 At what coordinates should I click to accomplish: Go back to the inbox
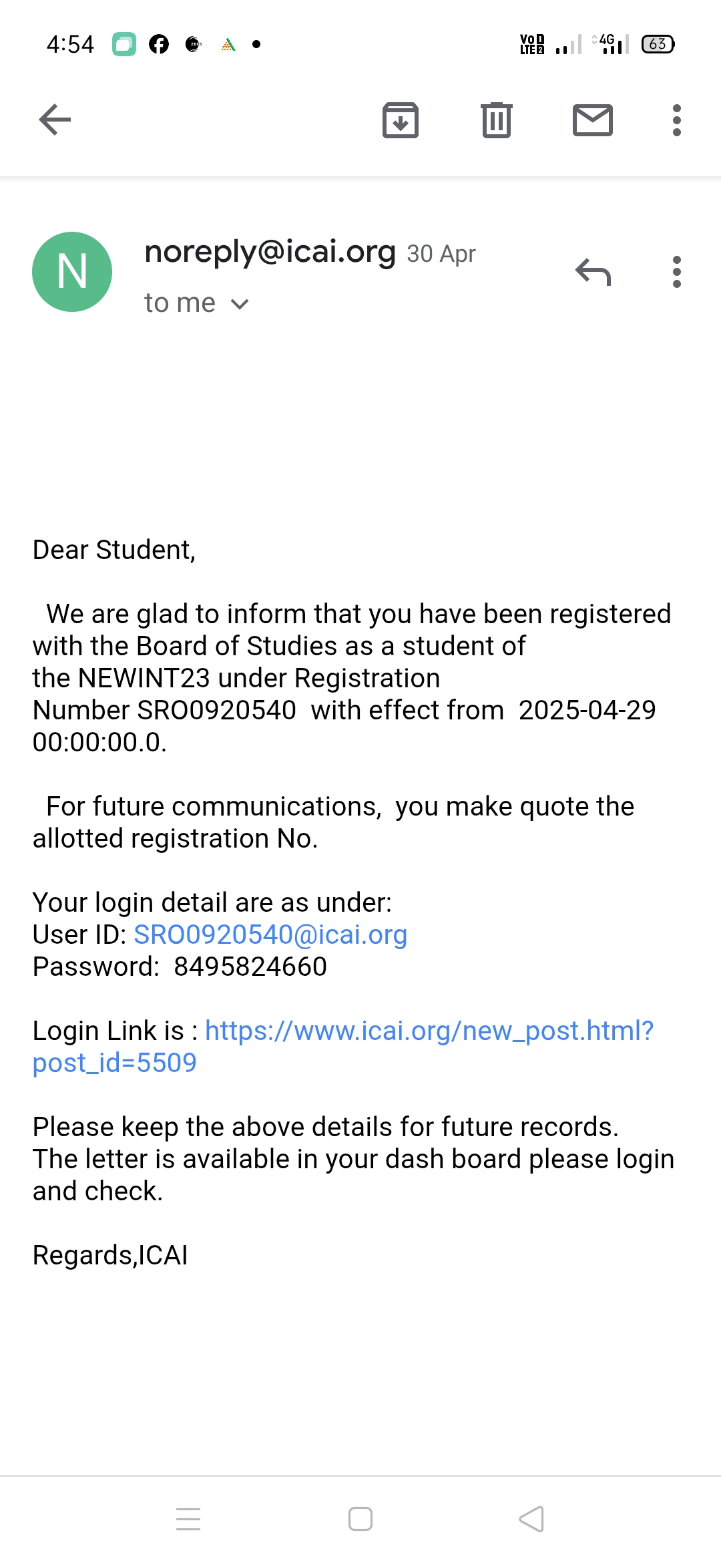point(55,120)
